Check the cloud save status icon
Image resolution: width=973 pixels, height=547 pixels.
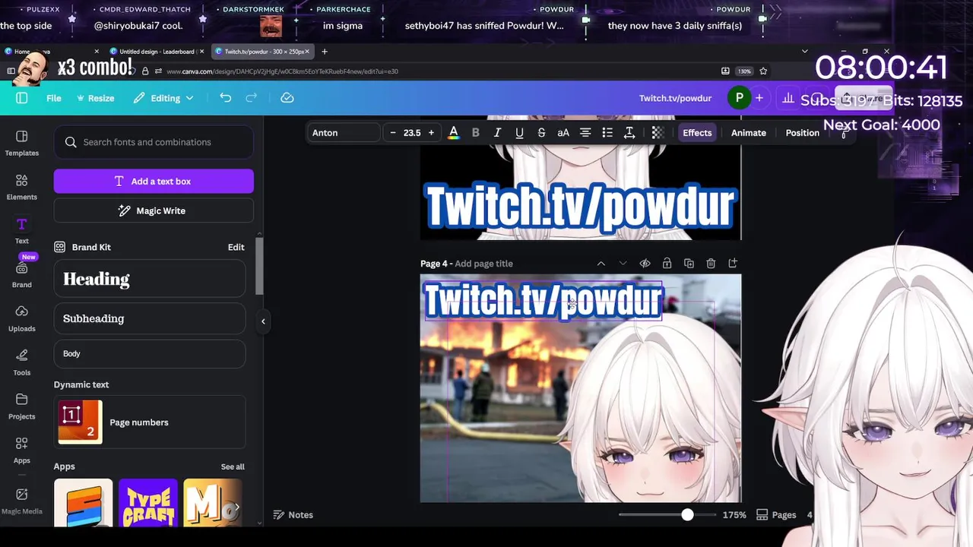(287, 98)
